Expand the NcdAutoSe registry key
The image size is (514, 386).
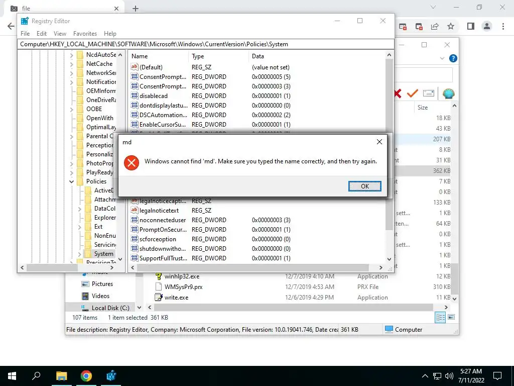point(72,55)
